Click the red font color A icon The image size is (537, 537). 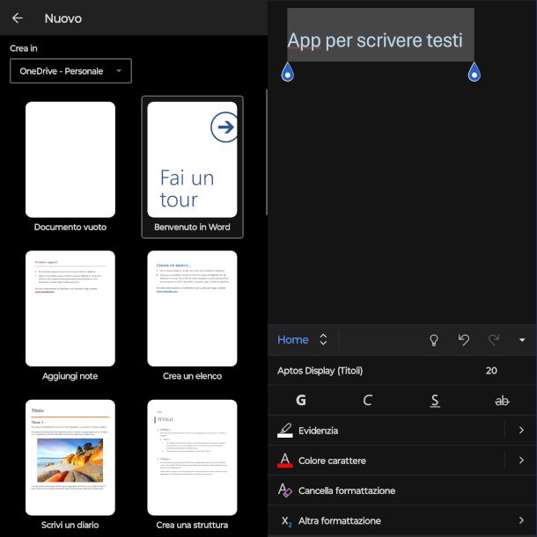[285, 461]
